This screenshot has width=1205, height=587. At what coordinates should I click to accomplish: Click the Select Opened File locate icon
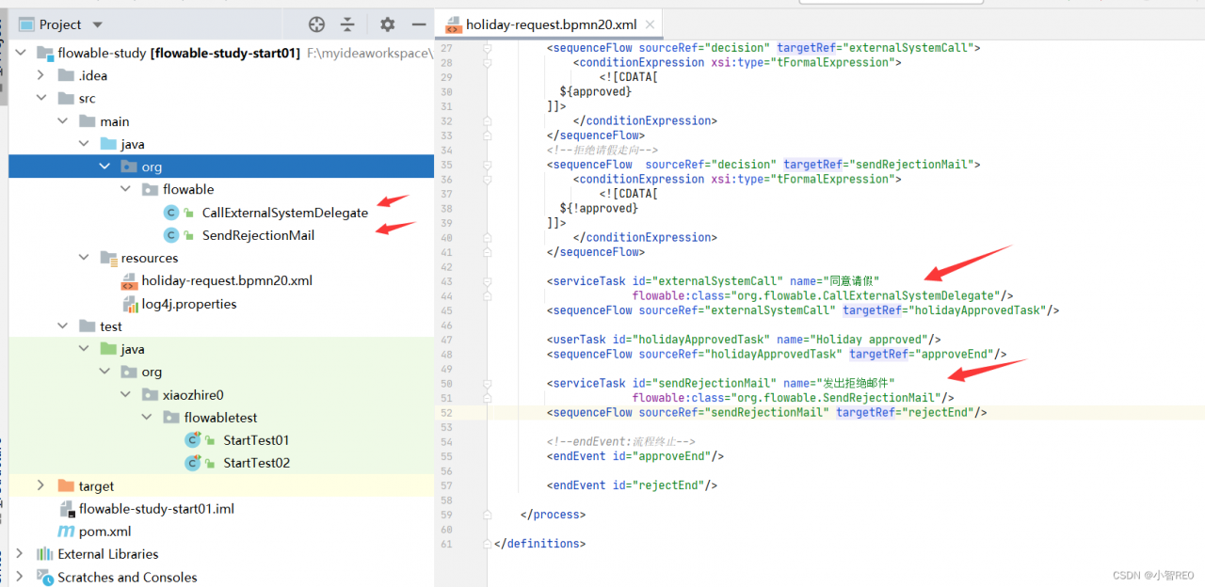coord(317,24)
